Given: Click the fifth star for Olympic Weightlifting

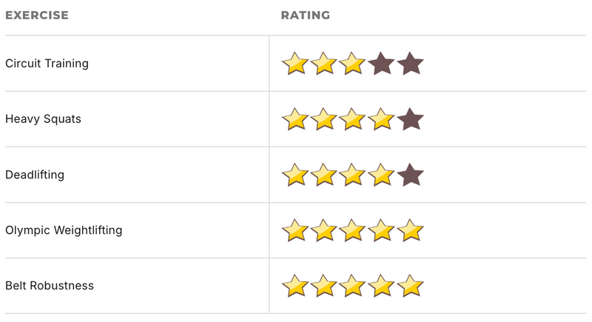Looking at the screenshot, I should [x=410, y=230].
